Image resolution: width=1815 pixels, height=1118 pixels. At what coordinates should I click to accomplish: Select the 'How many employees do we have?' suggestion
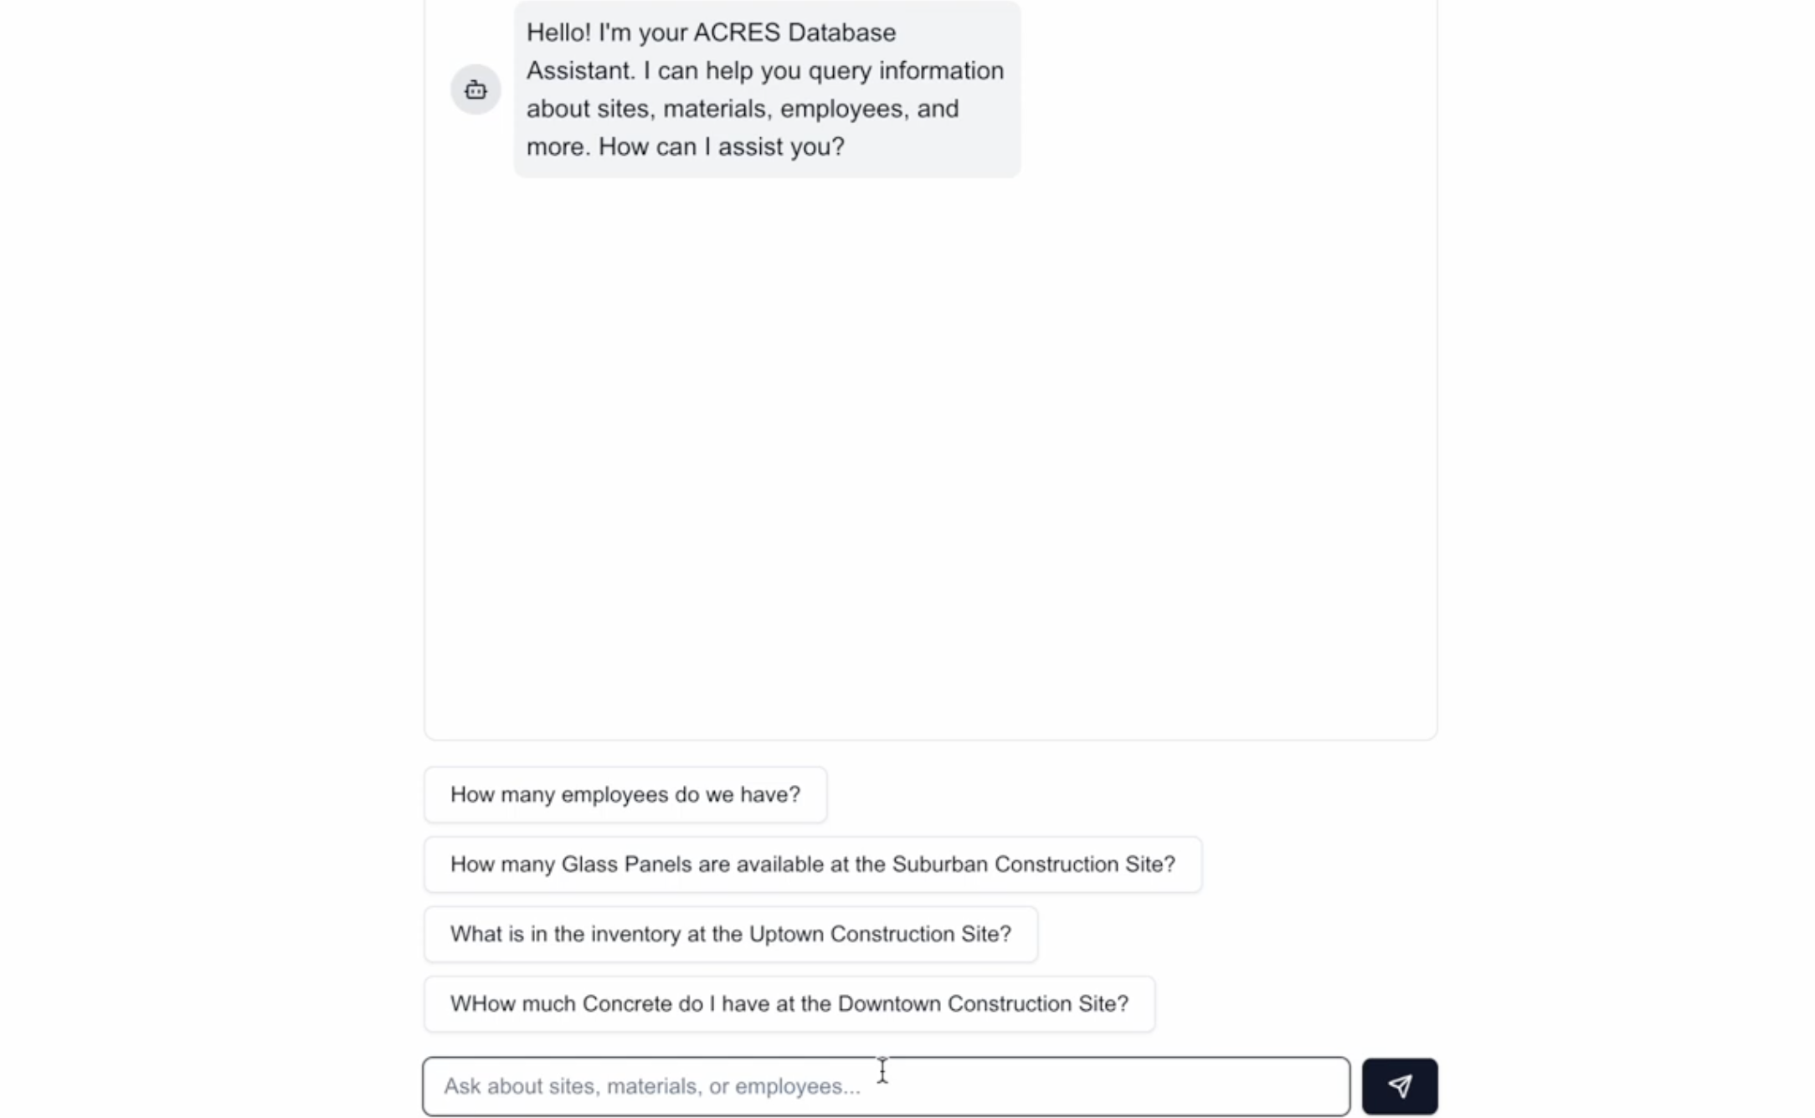point(625,794)
